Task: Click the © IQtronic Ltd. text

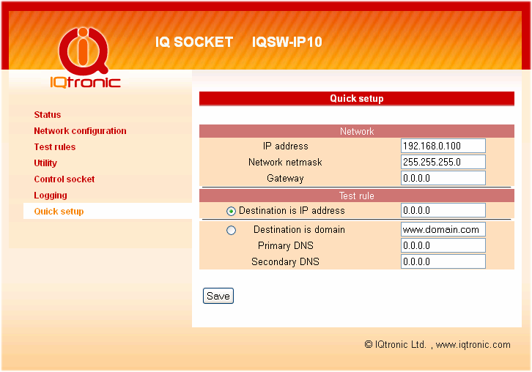Action: coord(395,344)
